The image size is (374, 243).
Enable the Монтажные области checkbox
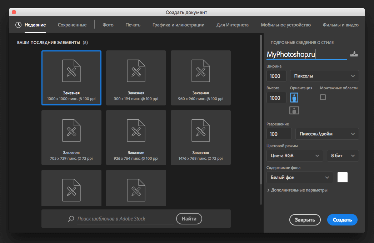click(x=323, y=97)
